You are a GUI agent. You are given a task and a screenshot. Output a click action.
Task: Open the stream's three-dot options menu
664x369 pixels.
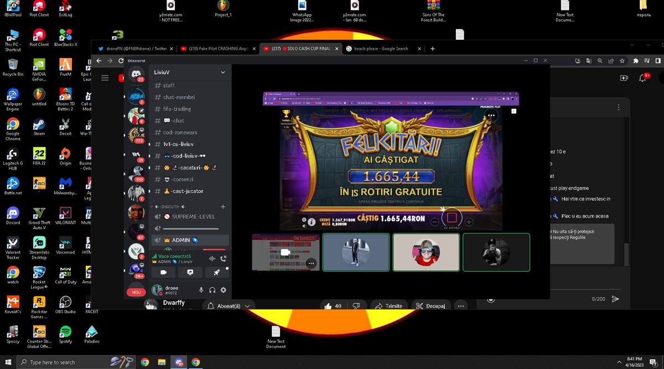coord(490,115)
